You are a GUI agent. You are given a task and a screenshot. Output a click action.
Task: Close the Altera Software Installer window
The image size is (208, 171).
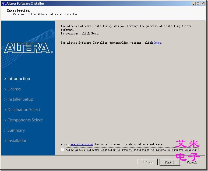click(203, 4)
